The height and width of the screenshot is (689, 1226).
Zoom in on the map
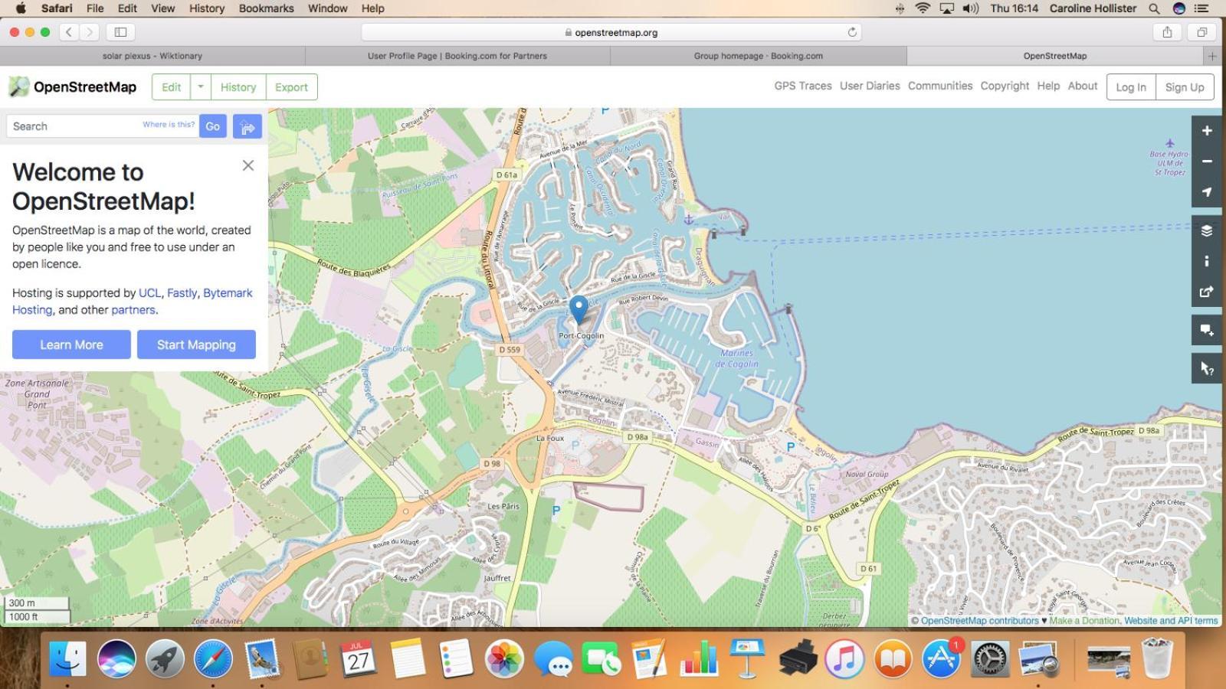coord(1207,131)
